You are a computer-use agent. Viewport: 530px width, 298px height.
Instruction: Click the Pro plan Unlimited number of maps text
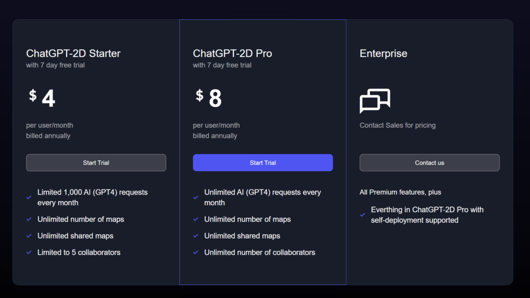(x=247, y=219)
